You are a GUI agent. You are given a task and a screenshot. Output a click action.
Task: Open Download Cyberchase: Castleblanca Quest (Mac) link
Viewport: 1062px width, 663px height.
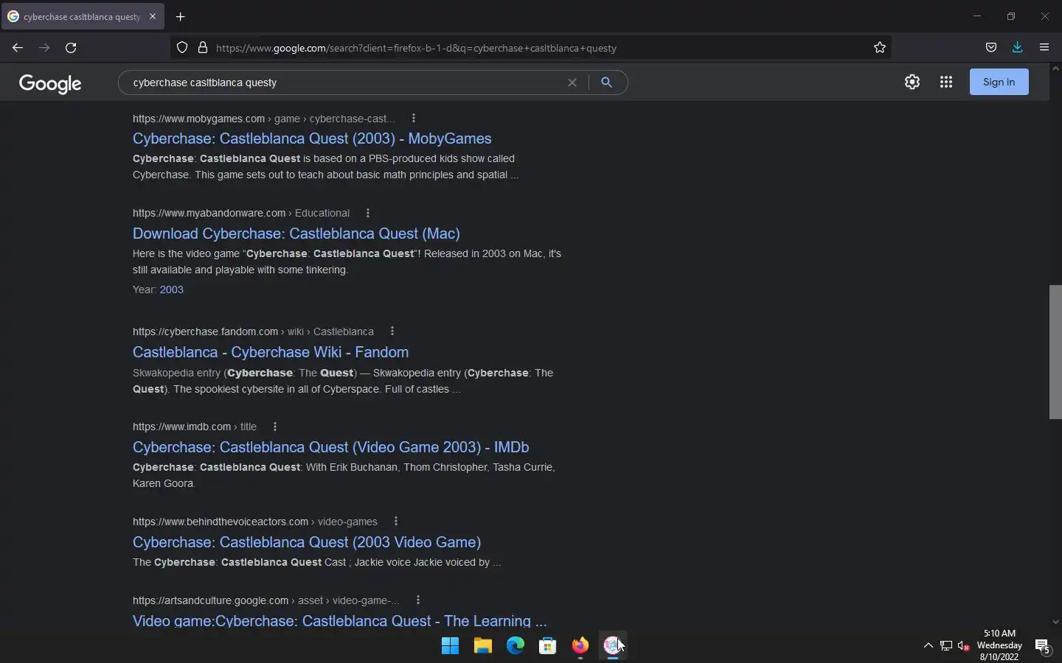tap(296, 234)
